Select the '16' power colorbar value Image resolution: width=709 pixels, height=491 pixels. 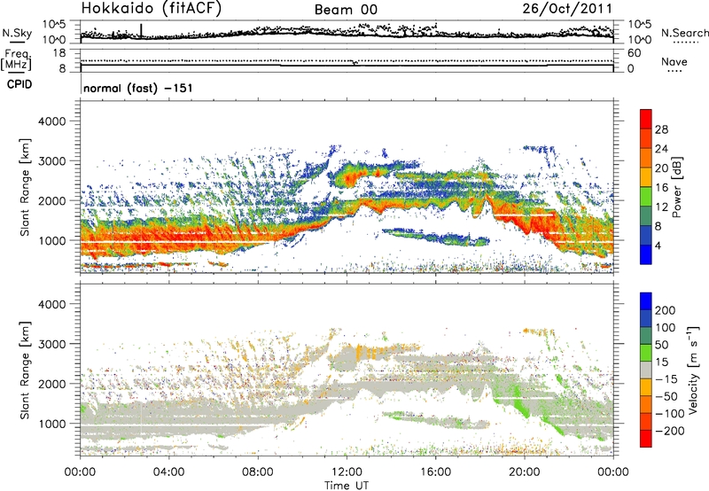point(661,188)
